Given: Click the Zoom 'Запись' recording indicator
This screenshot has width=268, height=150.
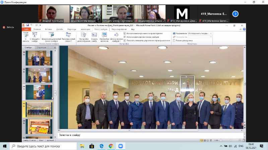Looking at the screenshot, I should coord(8,27).
